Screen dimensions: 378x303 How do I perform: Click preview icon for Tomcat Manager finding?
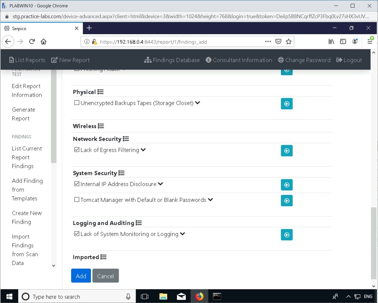[287, 201]
